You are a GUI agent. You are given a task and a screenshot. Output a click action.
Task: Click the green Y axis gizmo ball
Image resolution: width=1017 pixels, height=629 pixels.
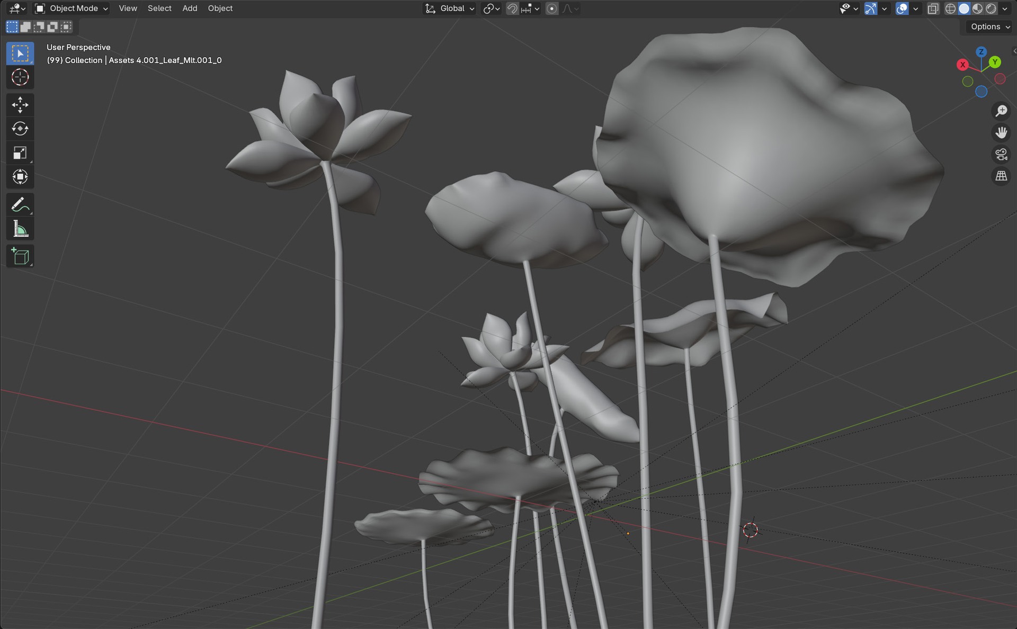pos(995,62)
